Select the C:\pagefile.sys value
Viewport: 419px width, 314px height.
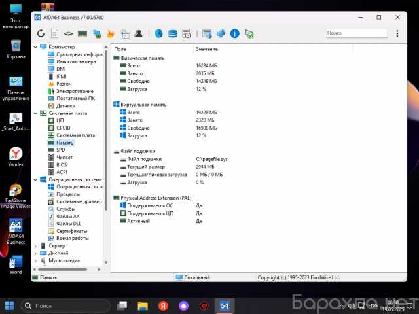[x=211, y=159]
